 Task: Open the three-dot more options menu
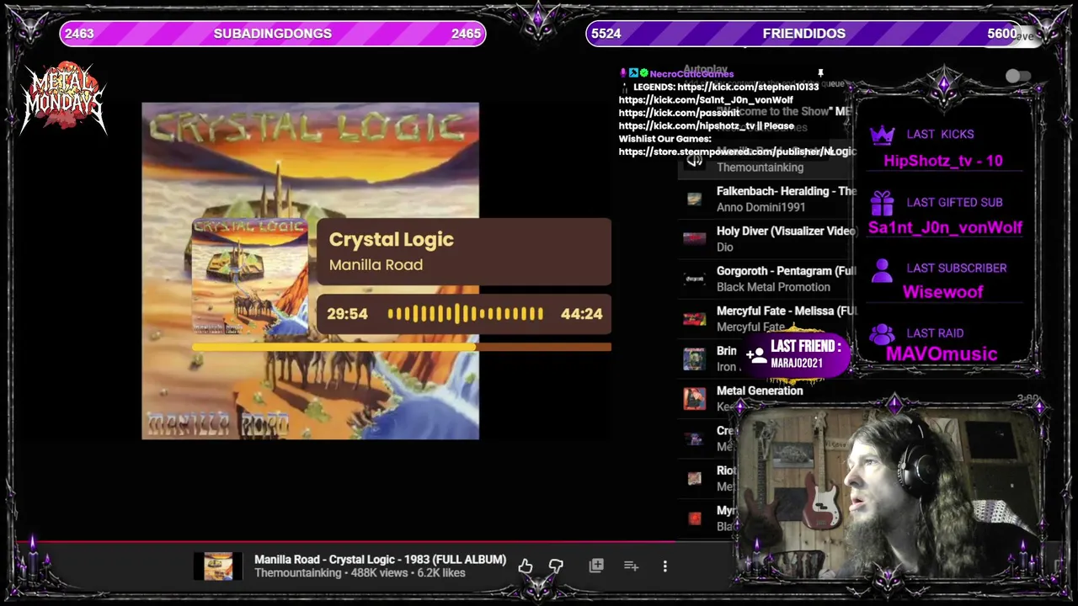[x=665, y=566]
